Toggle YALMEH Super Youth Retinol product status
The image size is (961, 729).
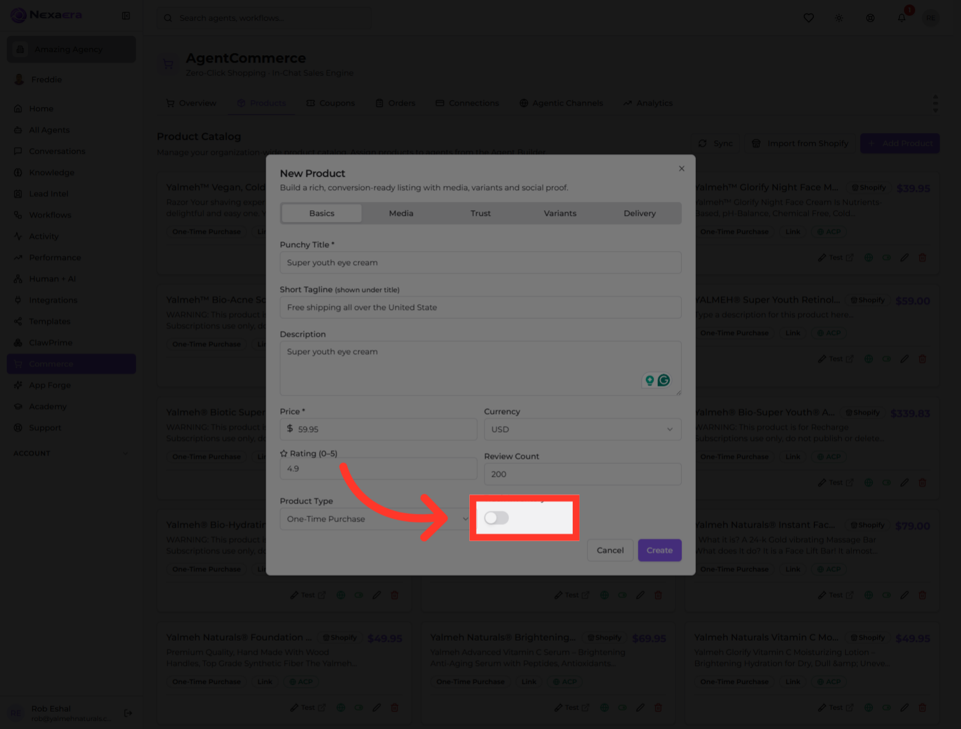tap(887, 359)
